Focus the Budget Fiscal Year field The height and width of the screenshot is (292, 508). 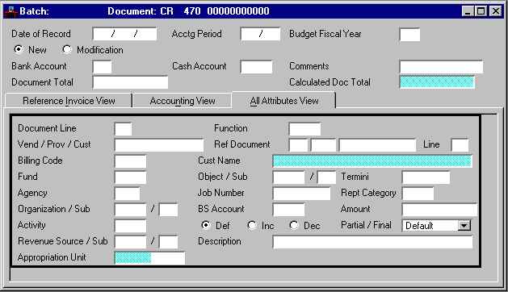pyautogui.click(x=409, y=35)
